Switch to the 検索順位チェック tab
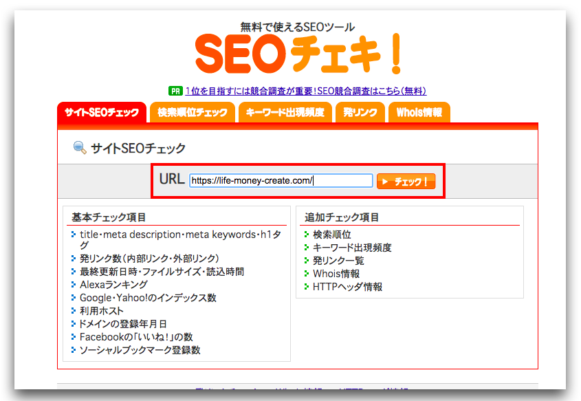The height and width of the screenshot is (401, 581). click(193, 112)
